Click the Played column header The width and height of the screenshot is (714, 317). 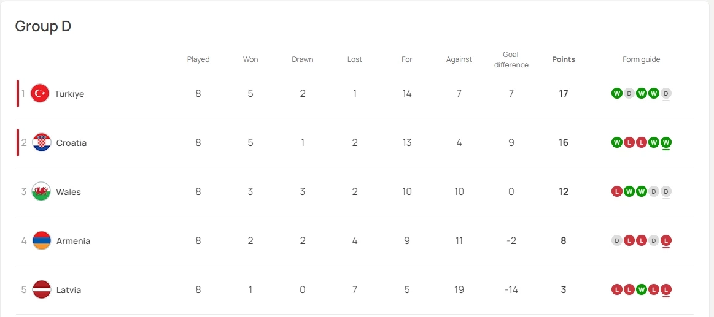(198, 59)
